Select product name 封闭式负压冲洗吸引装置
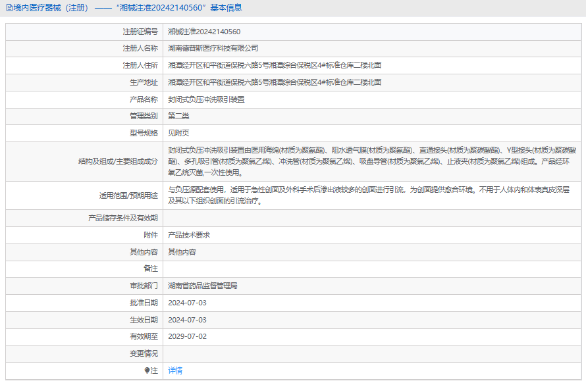 (x=206, y=99)
